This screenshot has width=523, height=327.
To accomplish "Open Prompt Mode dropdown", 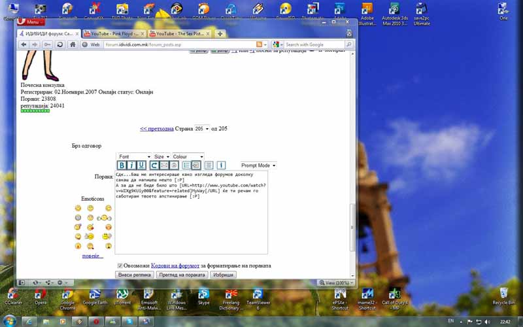I will coord(258,165).
